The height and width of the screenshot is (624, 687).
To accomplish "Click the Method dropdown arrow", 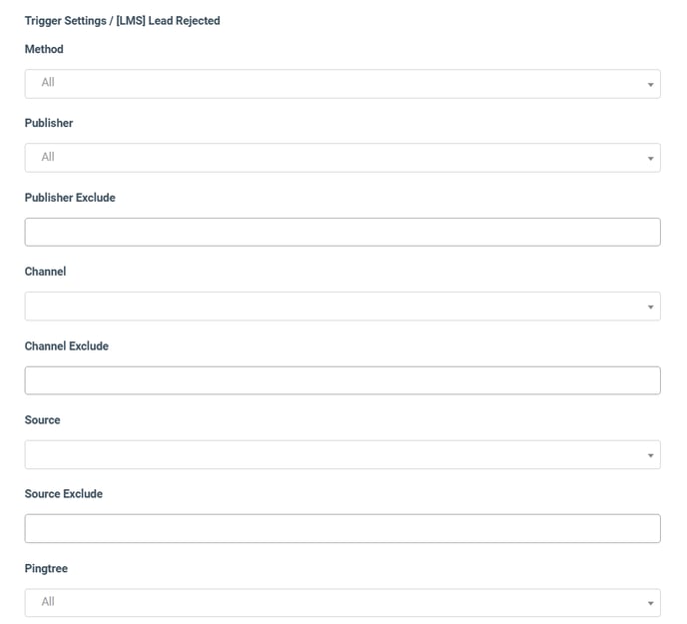I will click(x=651, y=84).
